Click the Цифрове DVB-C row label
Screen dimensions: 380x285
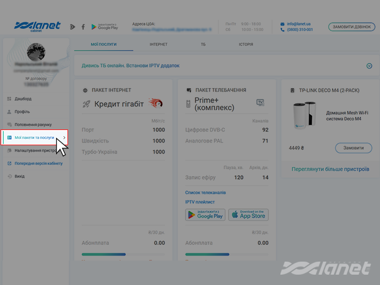(x=205, y=130)
